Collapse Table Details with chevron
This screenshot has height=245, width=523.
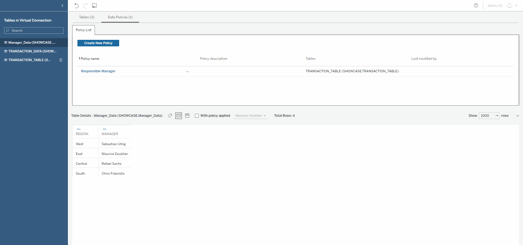pyautogui.click(x=517, y=116)
